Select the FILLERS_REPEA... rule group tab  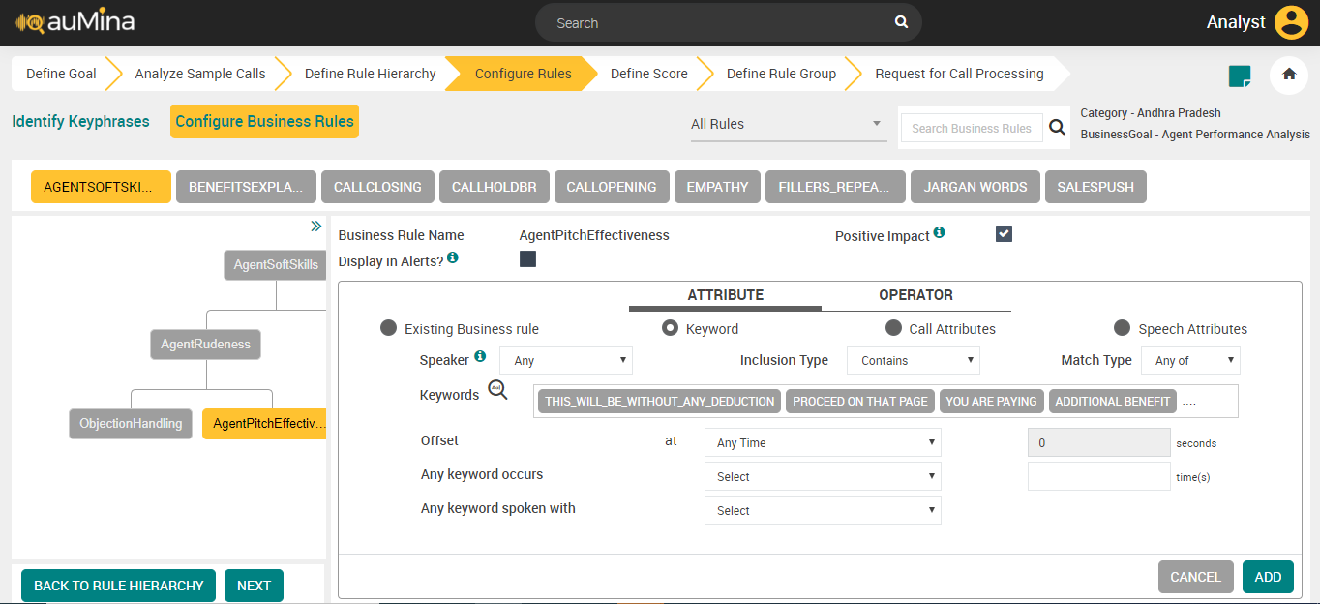[835, 187]
